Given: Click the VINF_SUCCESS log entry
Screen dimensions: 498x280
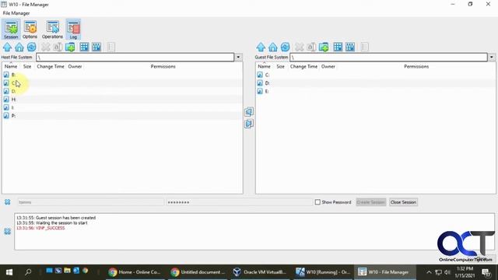Looking at the screenshot, I should 40,228.
